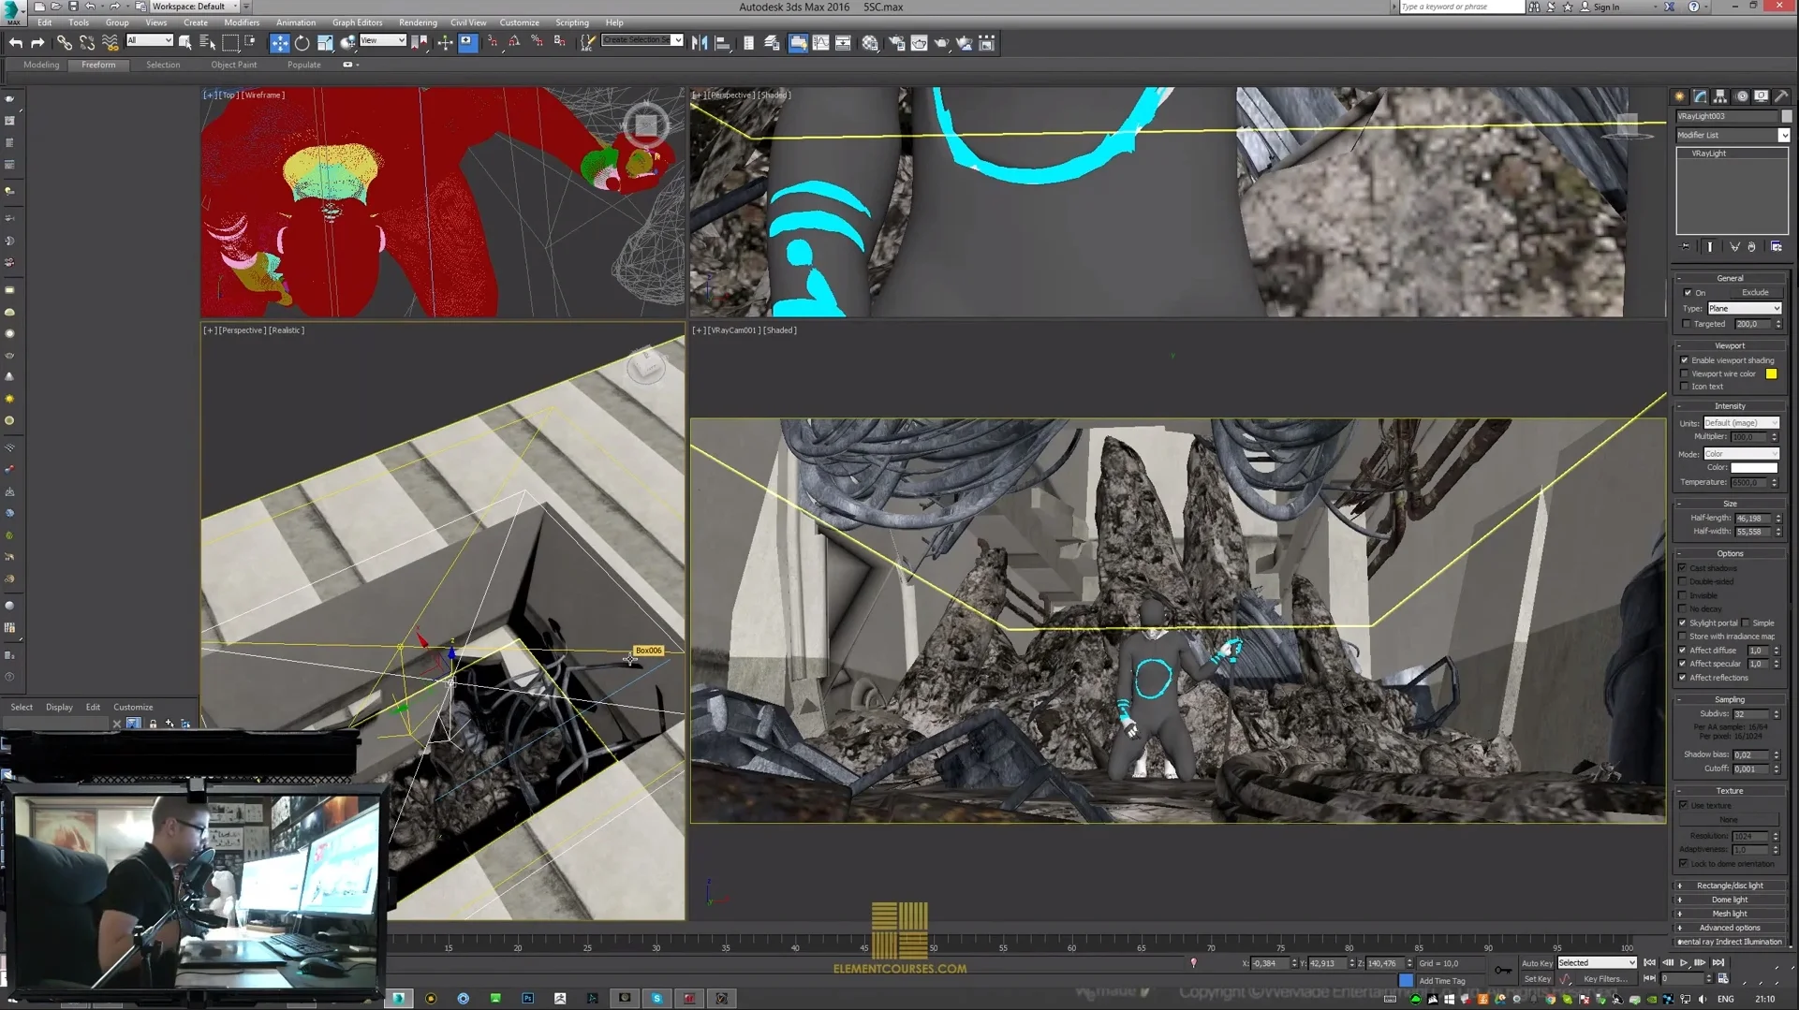Click the Set Key button
Image resolution: width=1799 pixels, height=1010 pixels.
click(1537, 979)
